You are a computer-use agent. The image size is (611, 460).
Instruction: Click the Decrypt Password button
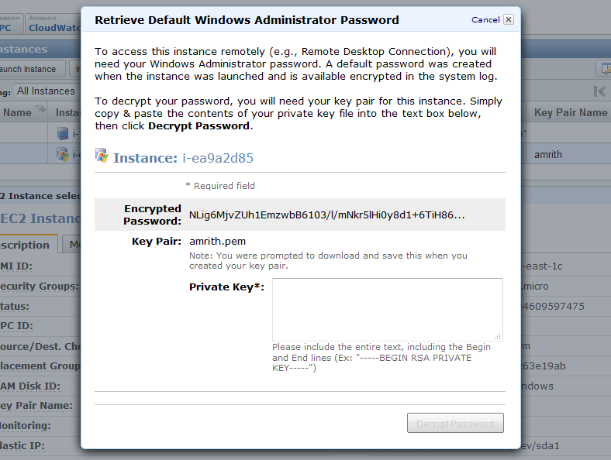[455, 423]
